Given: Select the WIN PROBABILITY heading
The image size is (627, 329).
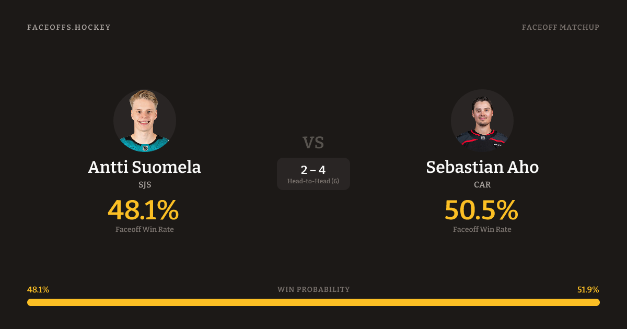Looking at the screenshot, I should (313, 289).
